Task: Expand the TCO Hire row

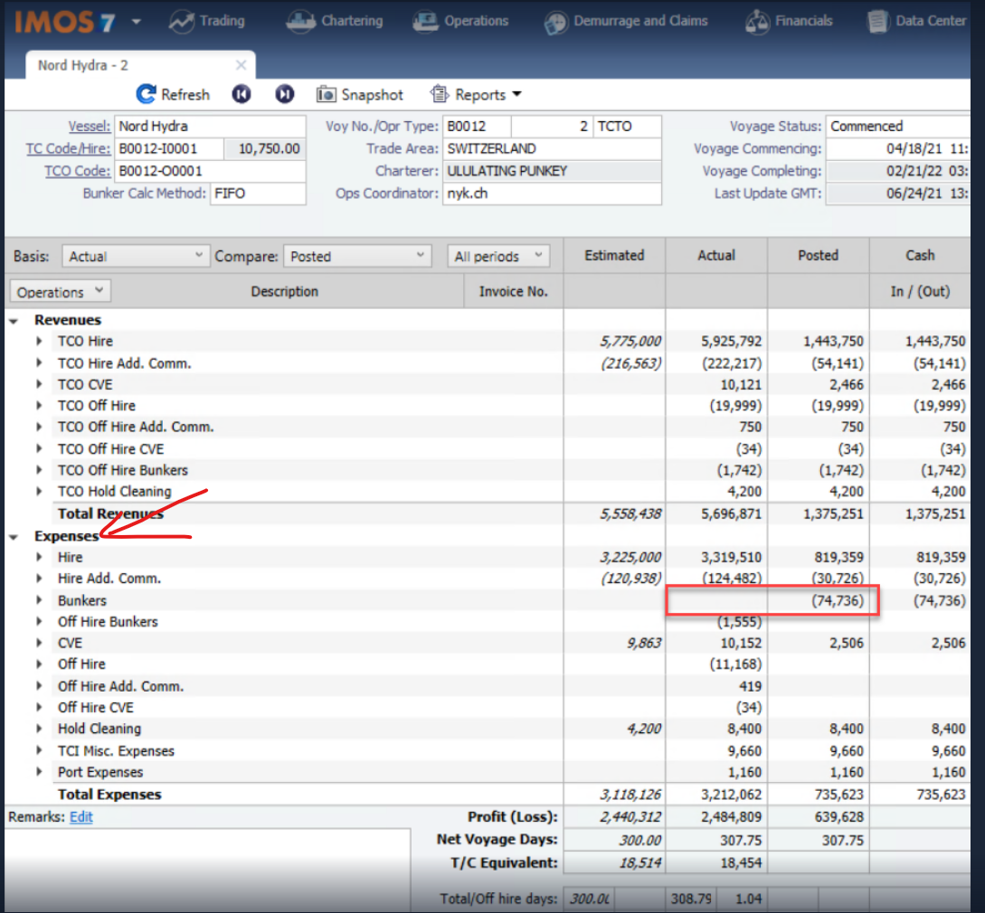Action: coord(39,342)
